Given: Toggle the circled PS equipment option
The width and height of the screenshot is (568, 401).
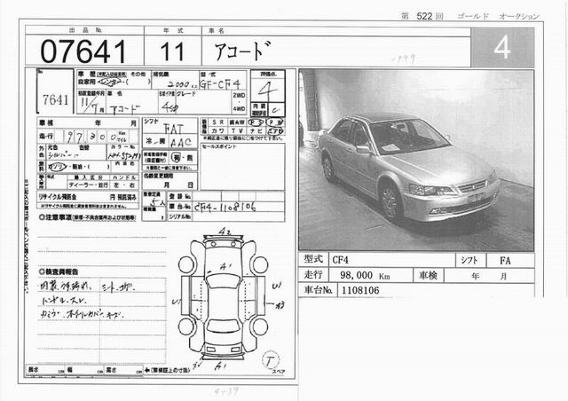Looking at the screenshot, I should pos(256,122).
